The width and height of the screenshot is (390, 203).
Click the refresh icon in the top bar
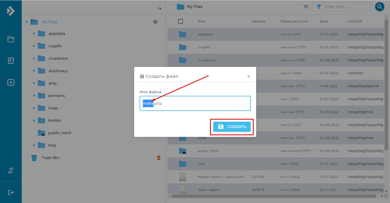(306, 7)
